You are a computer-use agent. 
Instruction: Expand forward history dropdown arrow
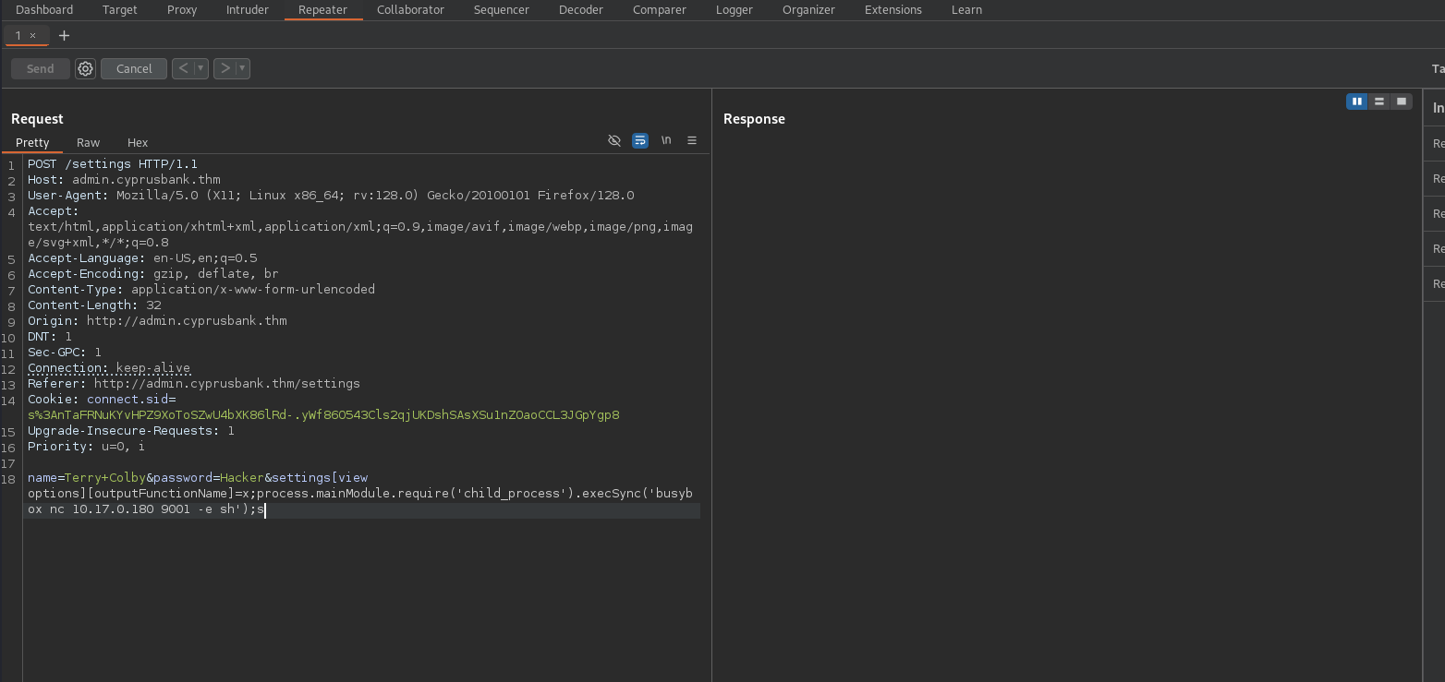tap(242, 68)
